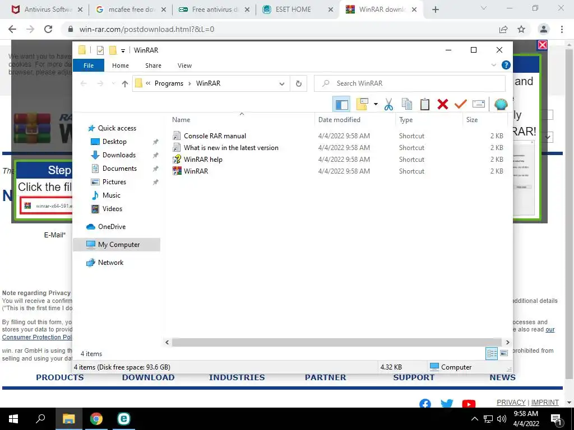Expand the ribbon with the chevron

(x=493, y=65)
